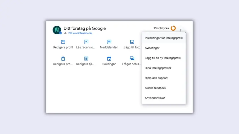The height and width of the screenshot is (134, 239).
Task: Open Dina företagsprofiler menu entry
Action: tap(164, 68)
